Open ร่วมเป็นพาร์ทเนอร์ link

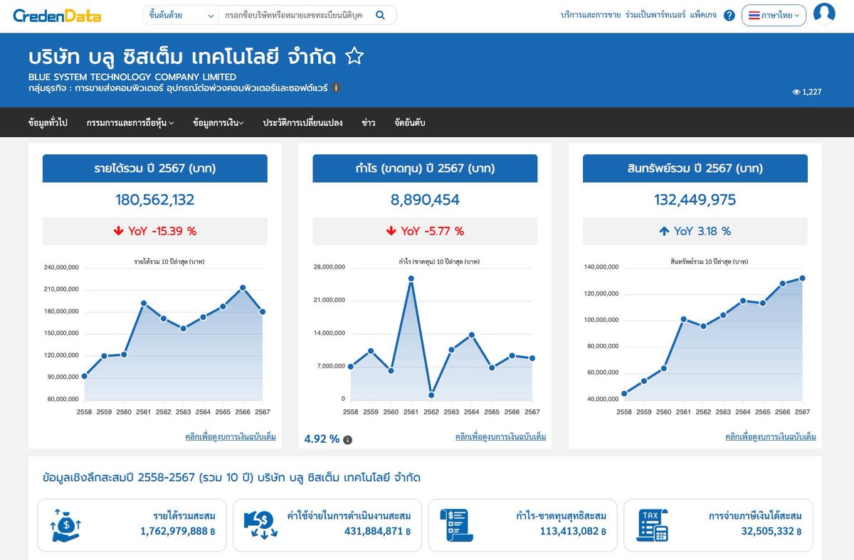coord(655,15)
